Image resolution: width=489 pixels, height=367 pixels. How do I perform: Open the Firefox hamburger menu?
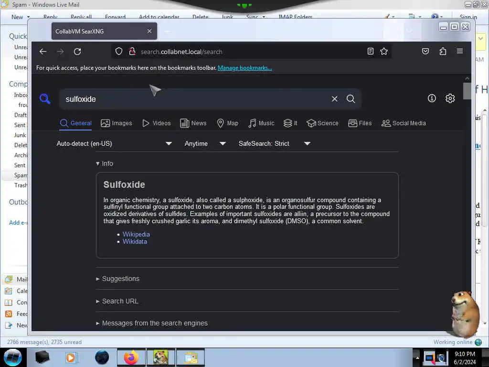[460, 51]
